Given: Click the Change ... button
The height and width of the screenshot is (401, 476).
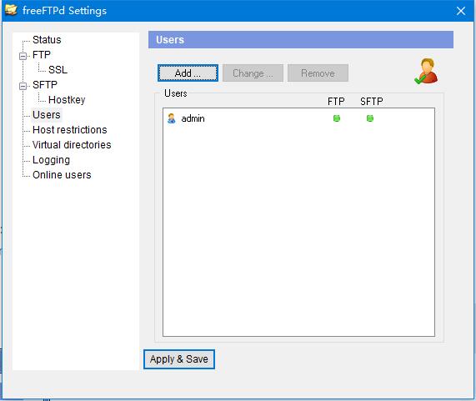Looking at the screenshot, I should point(253,73).
